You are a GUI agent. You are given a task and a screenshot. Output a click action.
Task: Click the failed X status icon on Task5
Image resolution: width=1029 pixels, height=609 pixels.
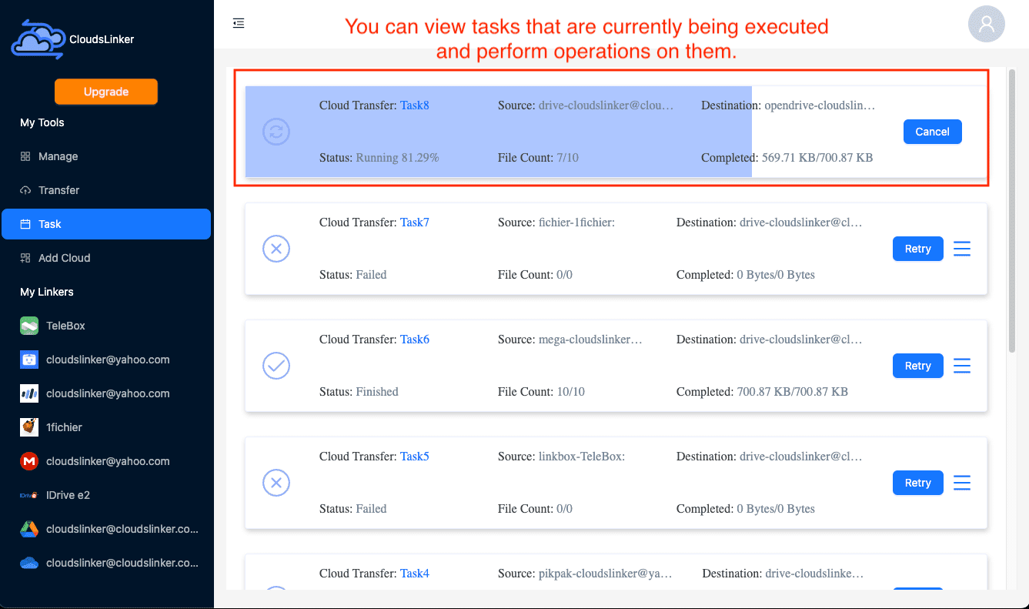(276, 483)
